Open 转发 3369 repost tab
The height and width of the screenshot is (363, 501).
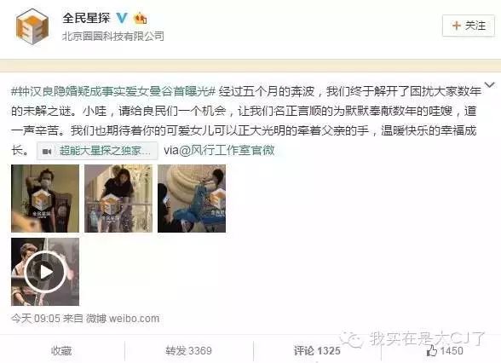point(188,351)
